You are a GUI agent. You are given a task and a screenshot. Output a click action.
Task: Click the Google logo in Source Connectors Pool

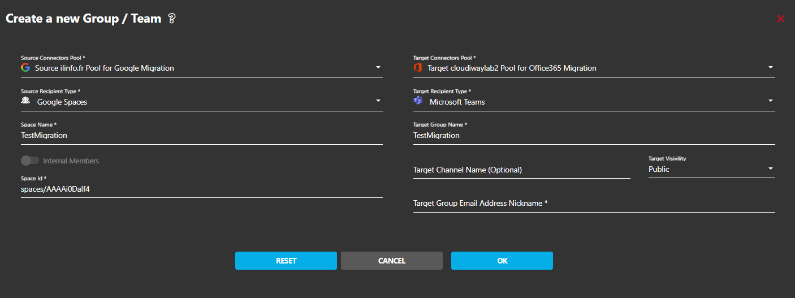25,68
